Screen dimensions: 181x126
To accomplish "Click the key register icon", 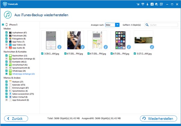I will click(147, 4).
